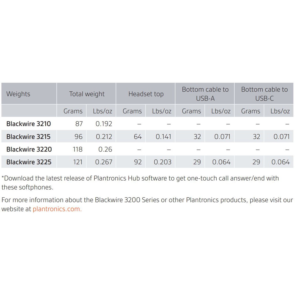The image size is (295, 295).
Task: Select the 0.192 Lbs/oz value
Action: (x=104, y=124)
